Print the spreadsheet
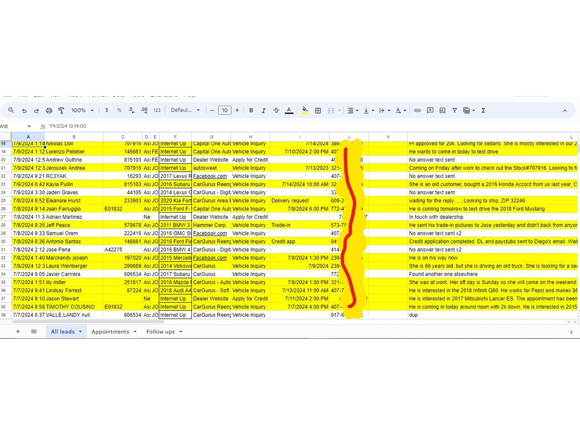580x435 pixels. coord(49,110)
